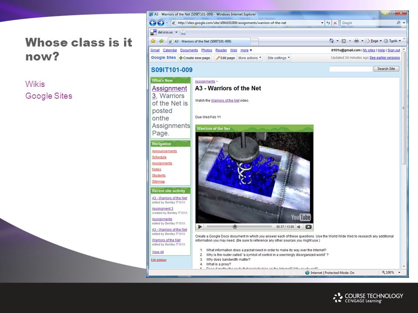Click the delicious TAG icon
This screenshot has width=418, height=313.
click(x=182, y=33)
